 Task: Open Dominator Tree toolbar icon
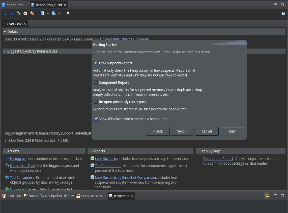19,13
